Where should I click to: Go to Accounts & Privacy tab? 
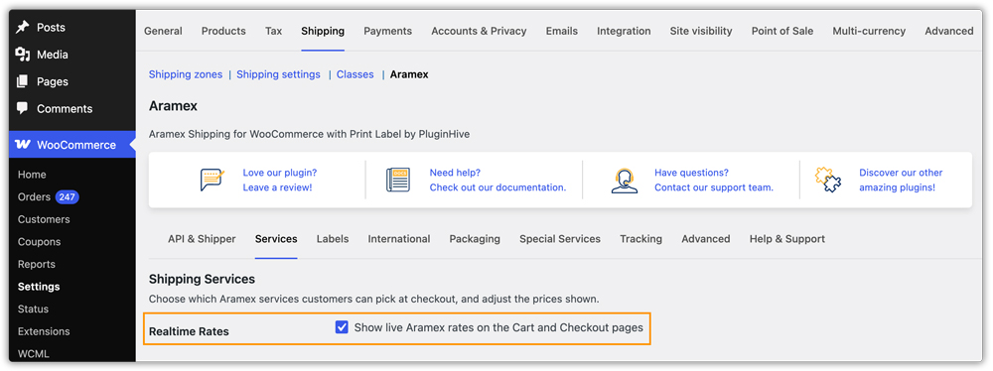tap(479, 31)
